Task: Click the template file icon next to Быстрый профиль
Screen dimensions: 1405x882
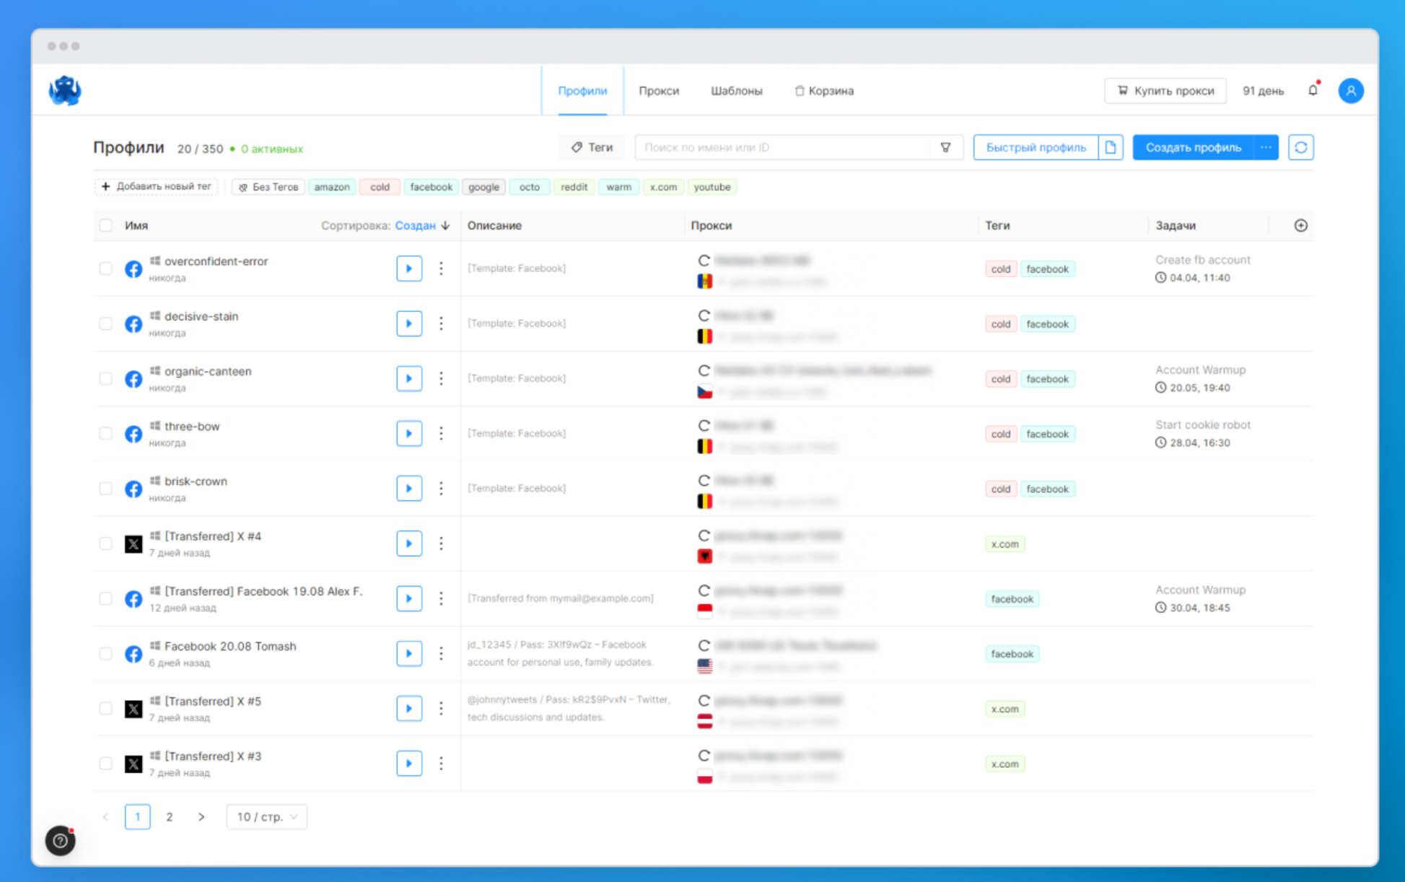Action: (x=1111, y=147)
